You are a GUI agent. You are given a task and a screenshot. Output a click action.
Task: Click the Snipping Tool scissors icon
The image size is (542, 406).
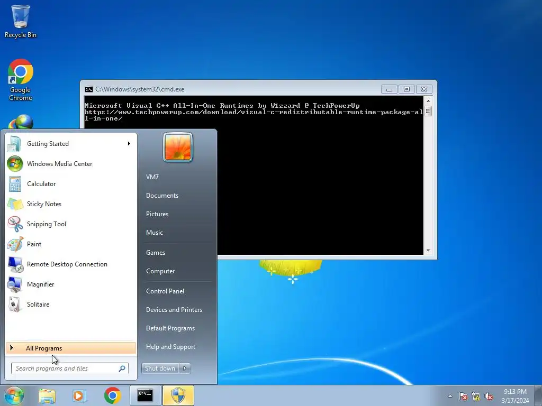click(x=15, y=224)
